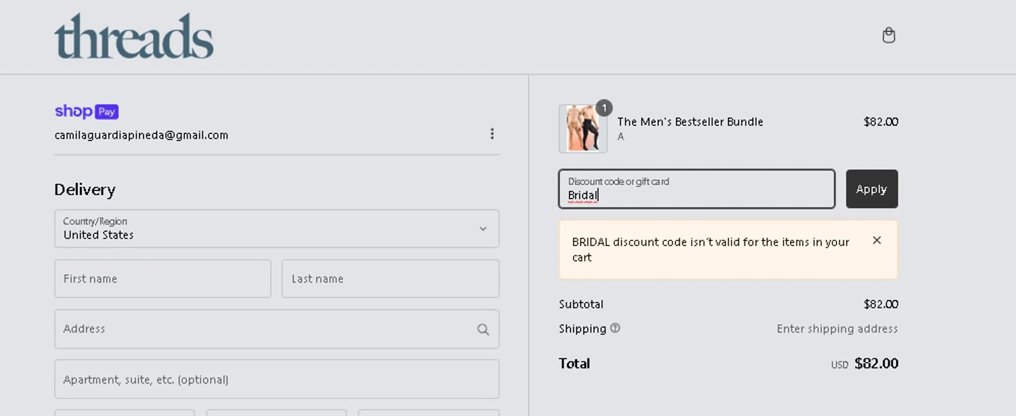Select the Apartment, suite, etc. field

pyautogui.click(x=276, y=379)
